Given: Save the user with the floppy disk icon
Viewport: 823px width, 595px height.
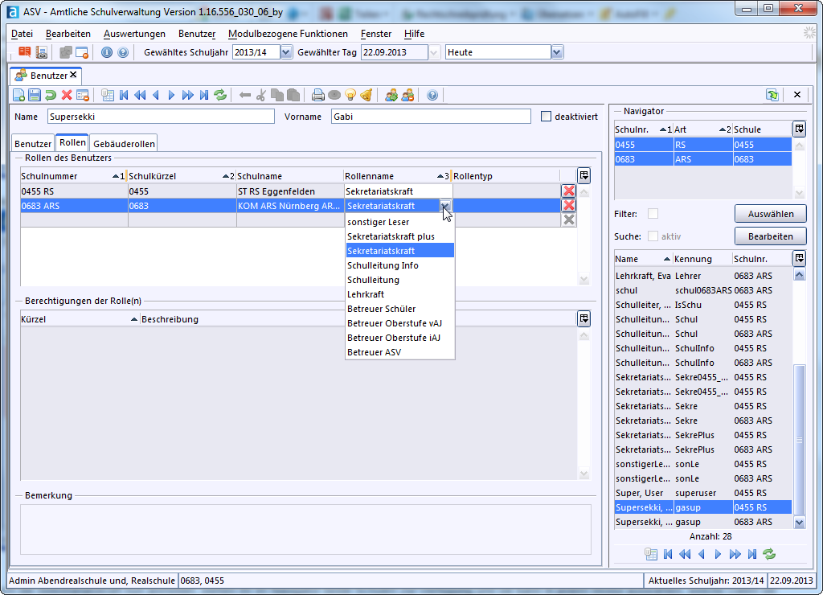Looking at the screenshot, I should [x=35, y=95].
